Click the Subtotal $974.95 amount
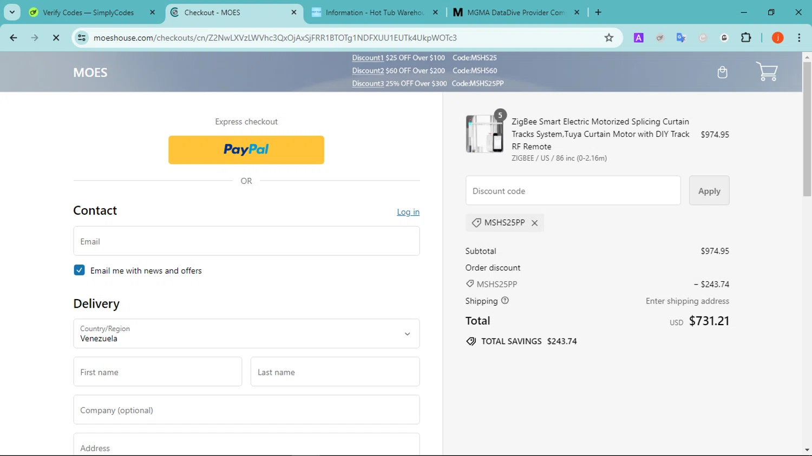 click(x=715, y=251)
